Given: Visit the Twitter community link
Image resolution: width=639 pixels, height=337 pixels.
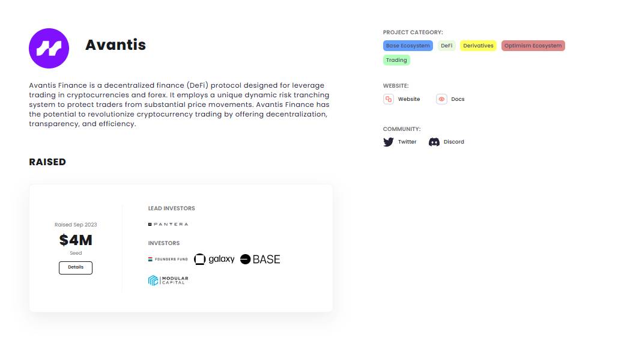Looking at the screenshot, I should pyautogui.click(x=407, y=142).
